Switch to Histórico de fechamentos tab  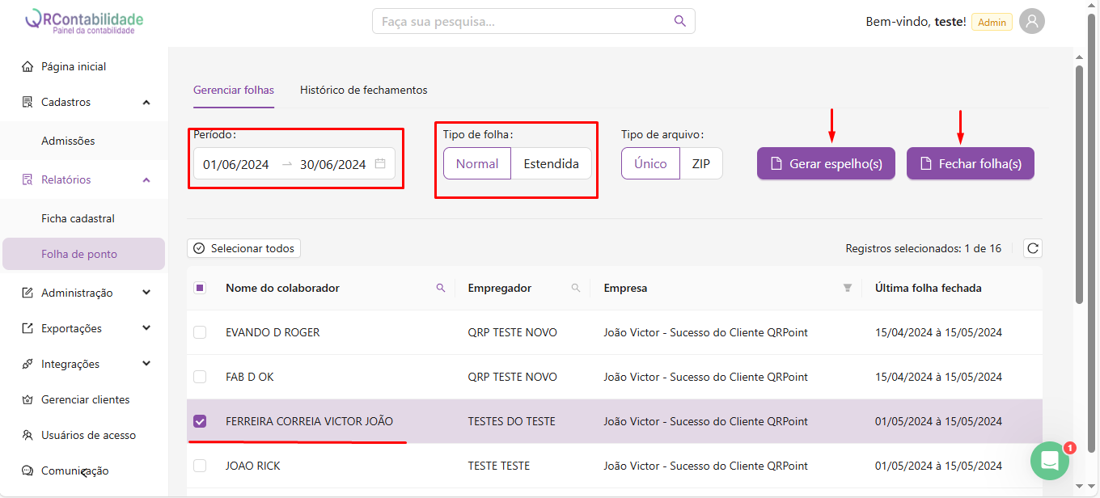(363, 91)
